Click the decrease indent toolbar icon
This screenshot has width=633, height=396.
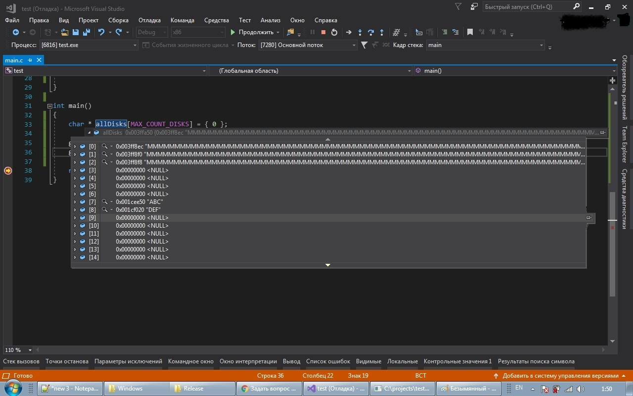[444, 32]
